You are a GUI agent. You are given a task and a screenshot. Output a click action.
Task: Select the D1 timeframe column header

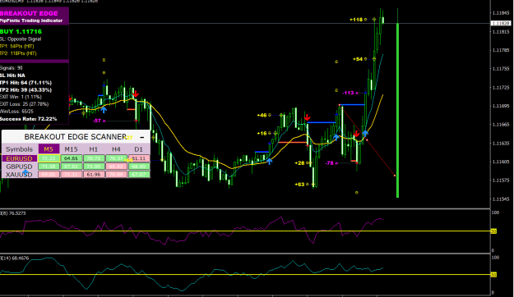(x=139, y=149)
